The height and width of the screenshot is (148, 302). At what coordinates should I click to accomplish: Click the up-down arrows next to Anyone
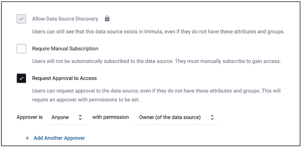(80, 117)
